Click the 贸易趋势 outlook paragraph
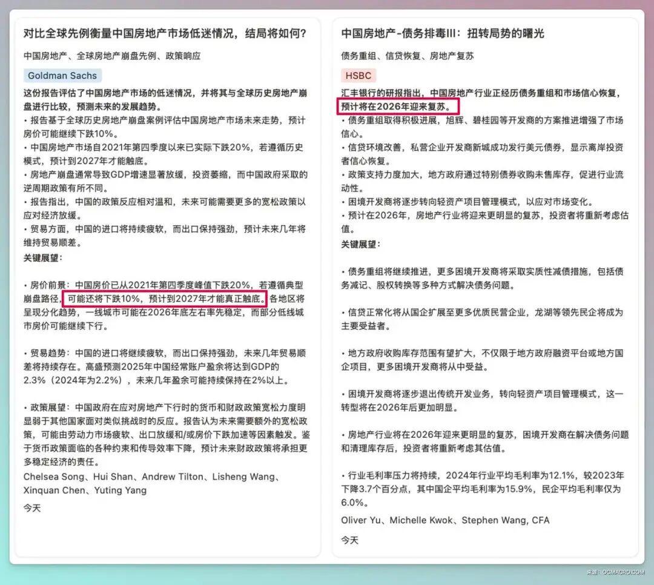 pos(164,367)
